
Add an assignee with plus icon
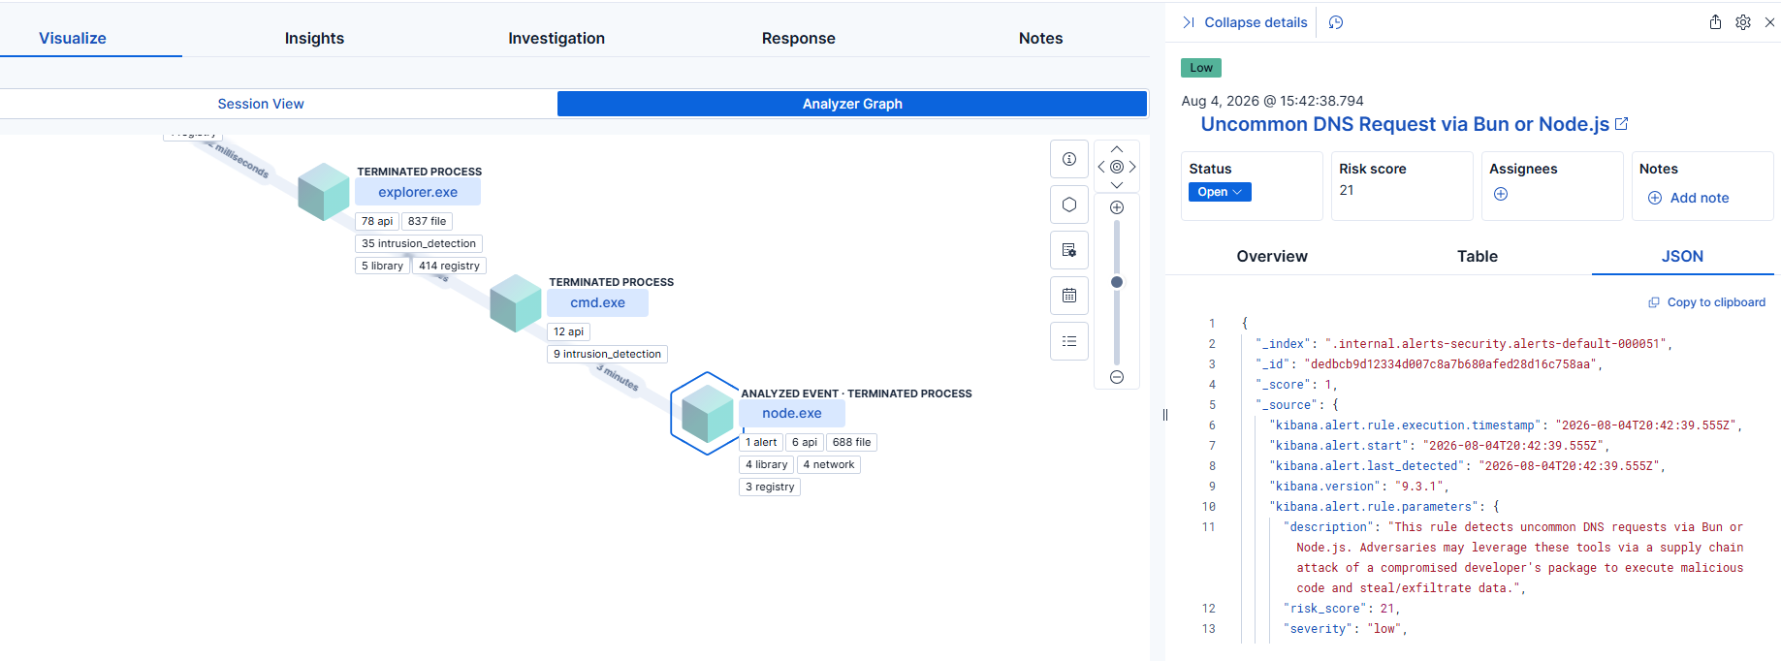(x=1501, y=194)
